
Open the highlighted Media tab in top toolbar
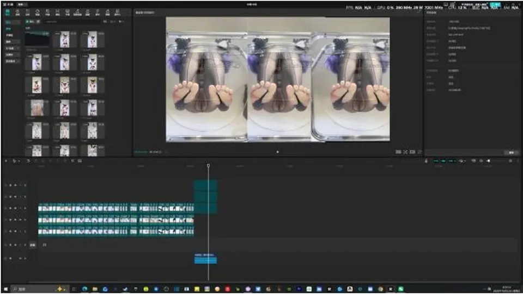pyautogui.click(x=8, y=12)
